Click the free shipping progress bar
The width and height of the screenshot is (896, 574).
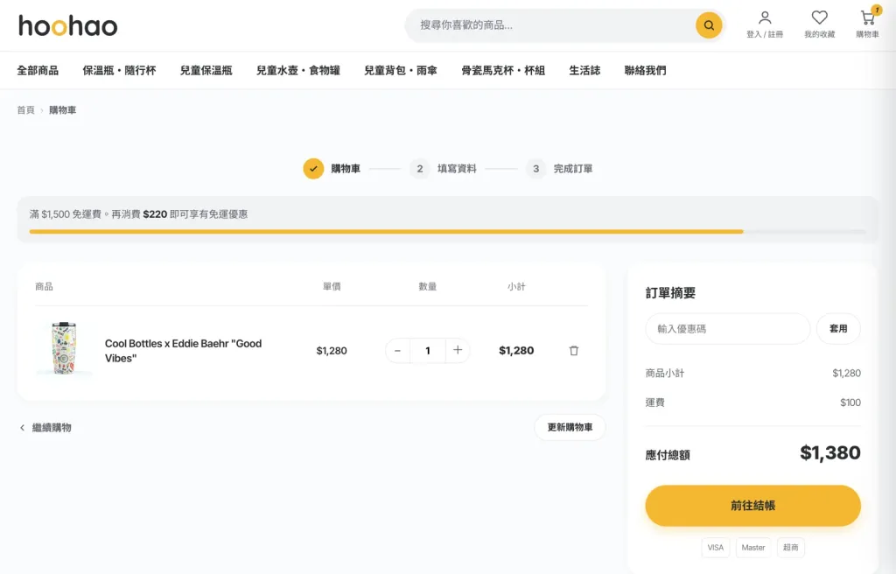[447, 232]
